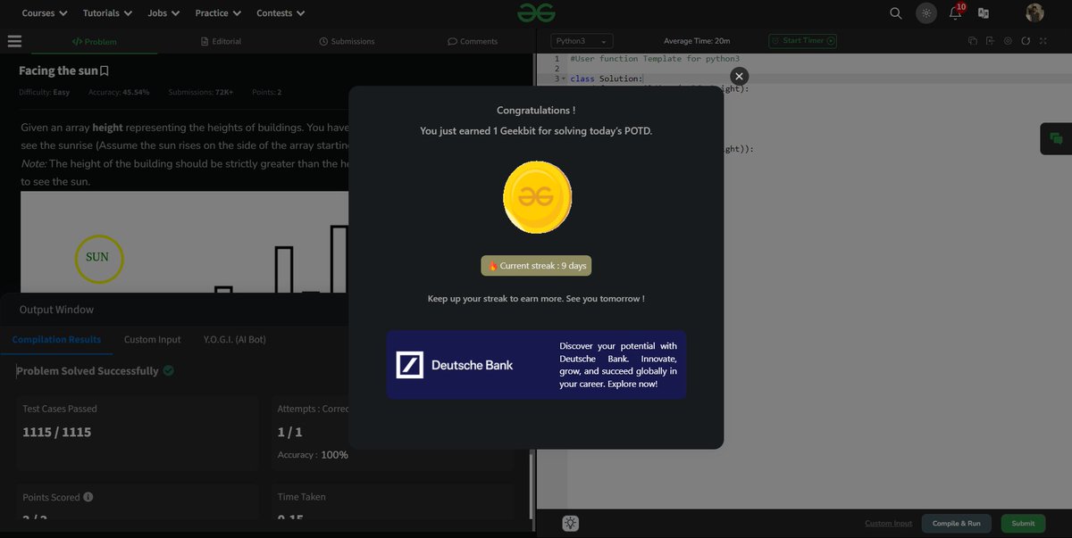The width and height of the screenshot is (1072, 538).
Task: Reset the code with the refresh icon
Action: [x=1026, y=41]
